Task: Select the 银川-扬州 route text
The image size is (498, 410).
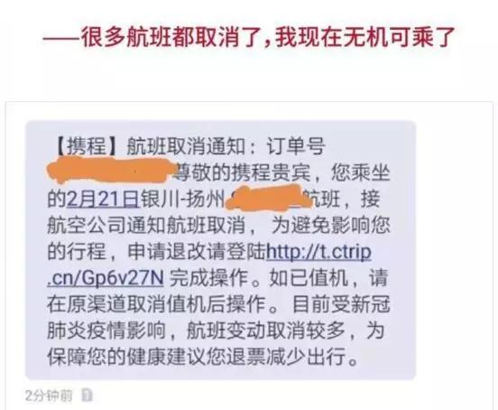Action: point(182,200)
